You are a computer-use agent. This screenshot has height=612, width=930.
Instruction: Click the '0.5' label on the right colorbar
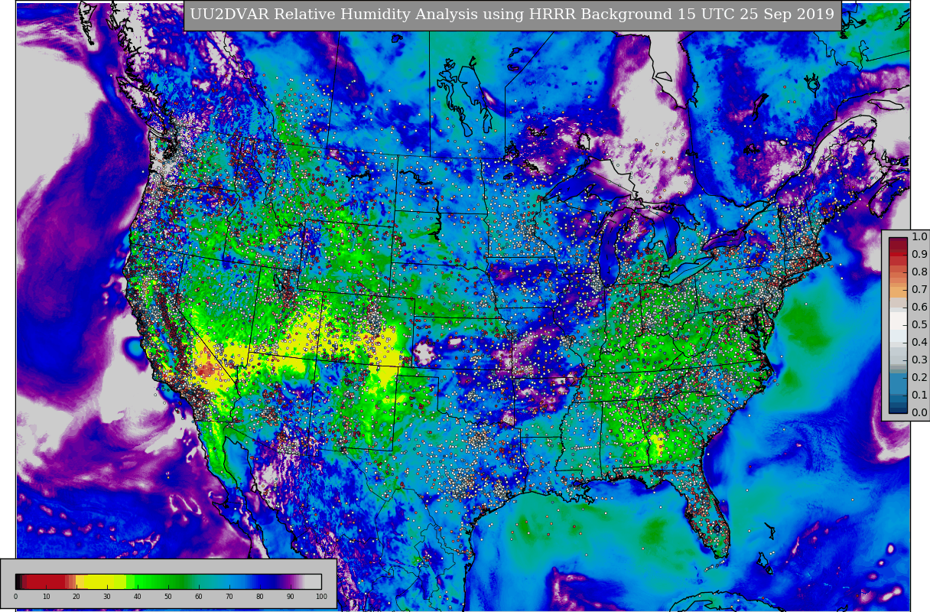point(919,325)
